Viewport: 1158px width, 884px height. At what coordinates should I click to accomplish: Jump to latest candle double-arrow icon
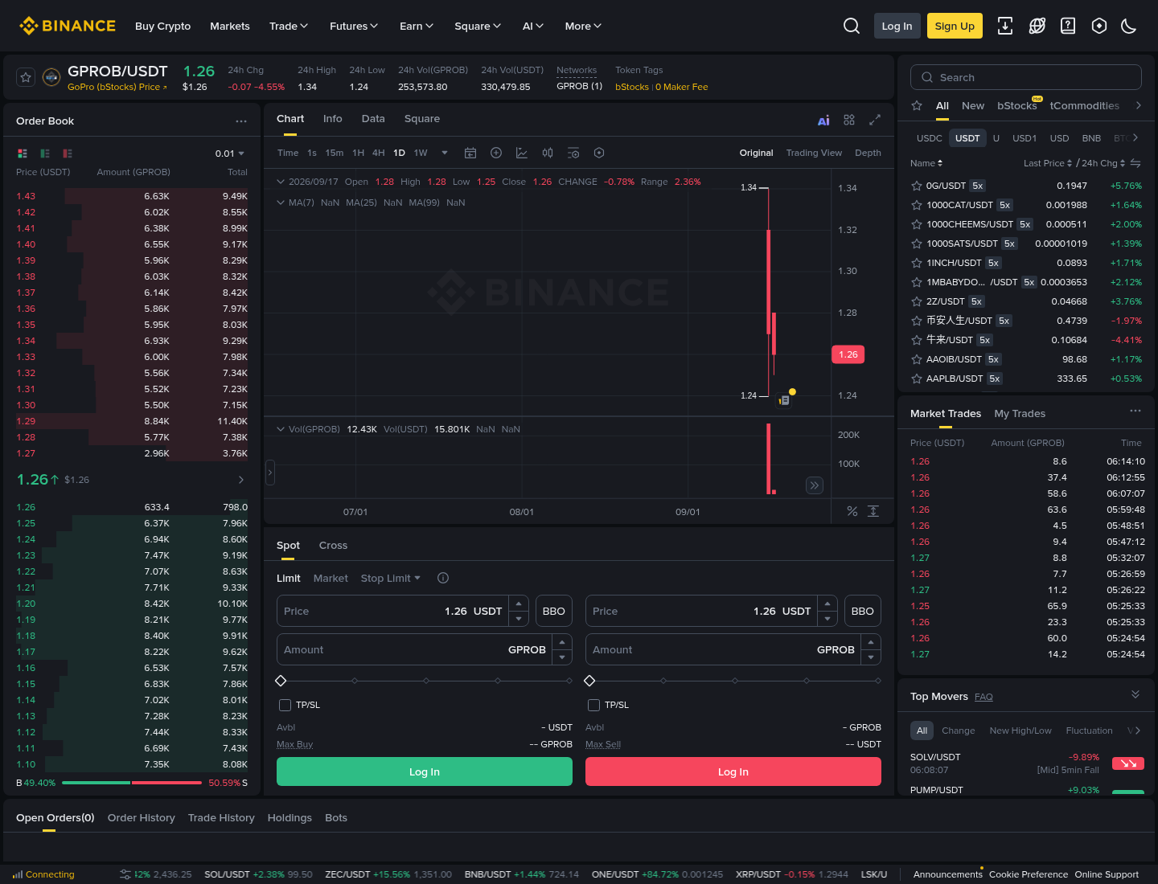coord(815,485)
